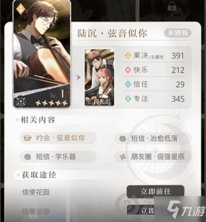This screenshot has width=206, height=222.
Task: Tap the chat bubble icon beside 短信·学乐器
Action: (x=28, y=157)
